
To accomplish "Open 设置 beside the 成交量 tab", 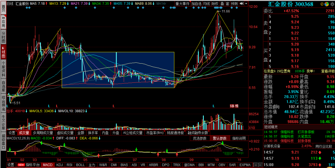I will [12, 133].
